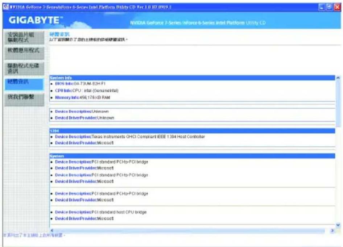Viewport: 343px width, 247px height.
Task: Close the Utility CD window
Action: [x=337, y=7]
